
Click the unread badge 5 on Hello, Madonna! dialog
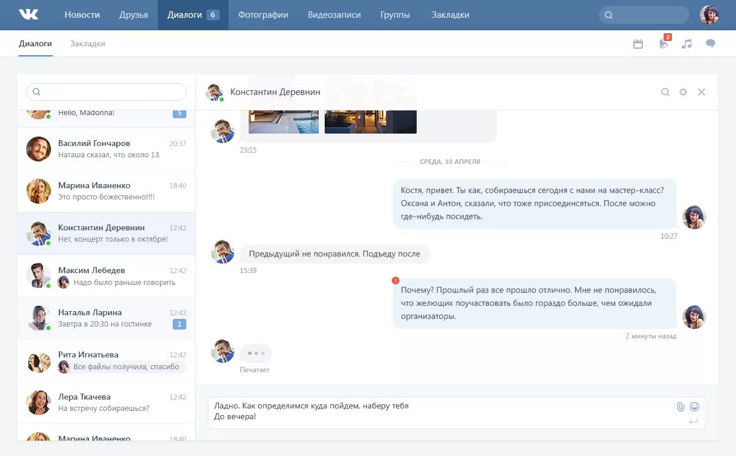tap(179, 113)
